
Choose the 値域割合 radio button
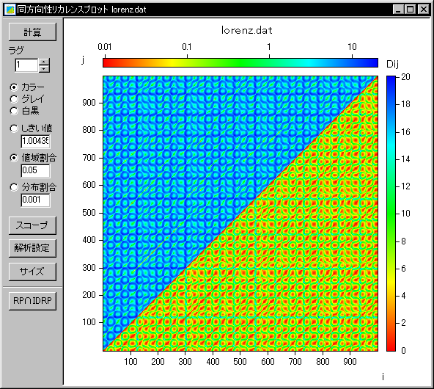[14, 158]
